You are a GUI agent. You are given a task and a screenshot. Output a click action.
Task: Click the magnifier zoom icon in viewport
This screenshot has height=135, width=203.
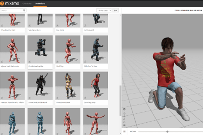(x=124, y=119)
